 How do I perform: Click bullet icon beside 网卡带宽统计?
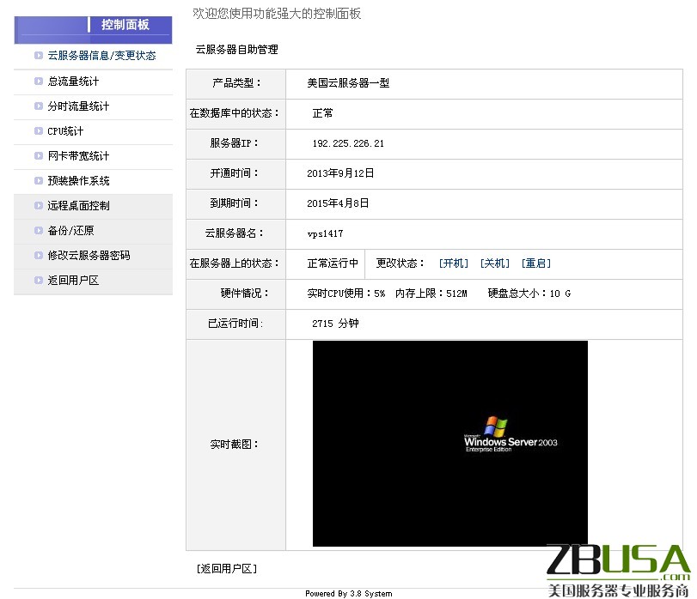pyautogui.click(x=39, y=155)
